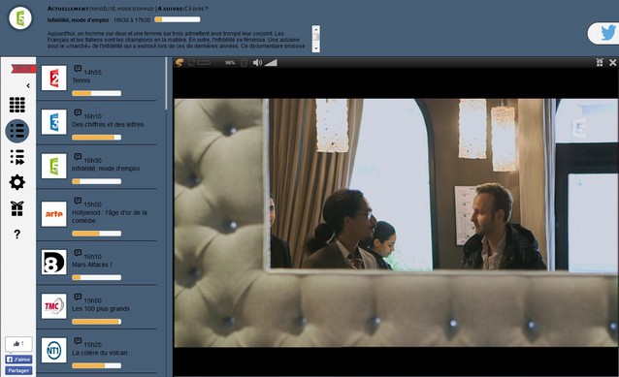Share on Twitter via the bird icon
This screenshot has height=377, width=619.
(608, 33)
